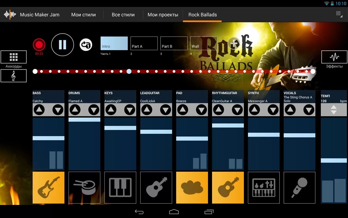Click the Drums up arrow button
Image resolution: width=348 pixels, height=218 pixels.
coord(75,110)
